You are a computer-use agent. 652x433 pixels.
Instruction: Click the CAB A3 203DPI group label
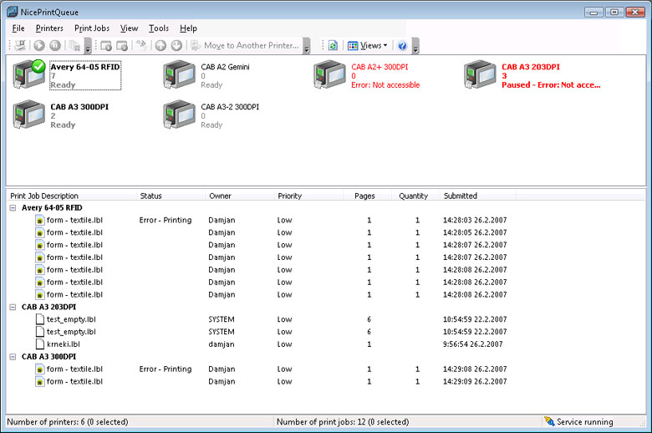48,307
